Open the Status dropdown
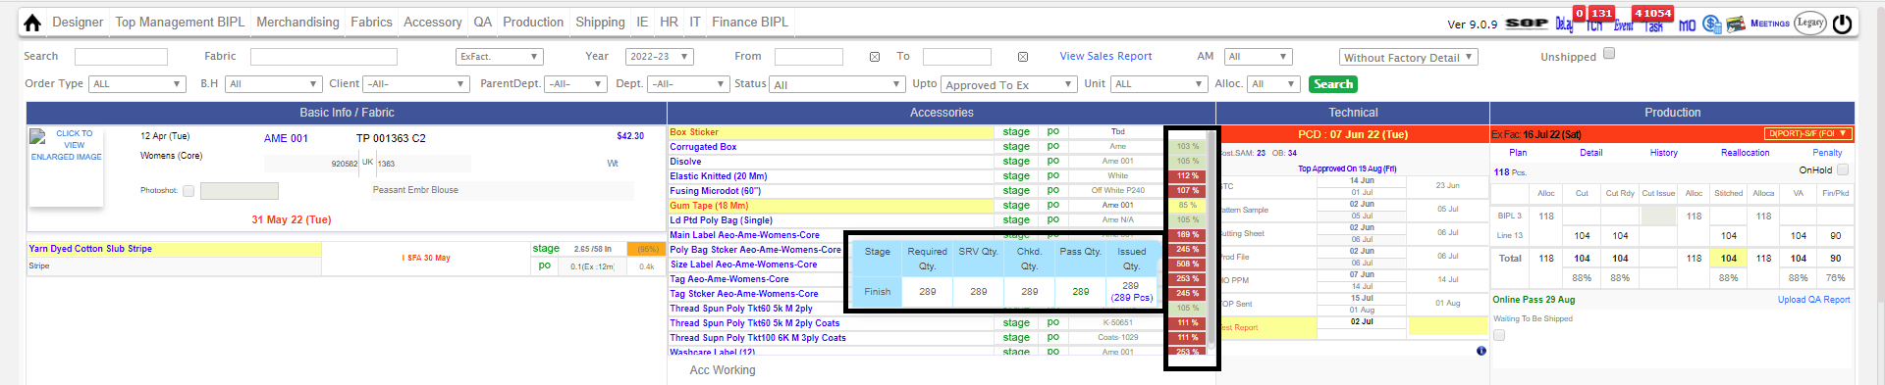This screenshot has width=1885, height=385. [836, 85]
